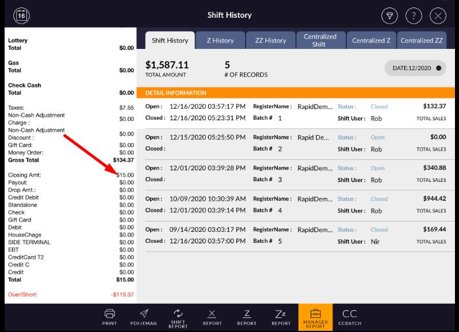Open the Centralized Shift tab
This screenshot has height=332, width=459.
(320, 40)
